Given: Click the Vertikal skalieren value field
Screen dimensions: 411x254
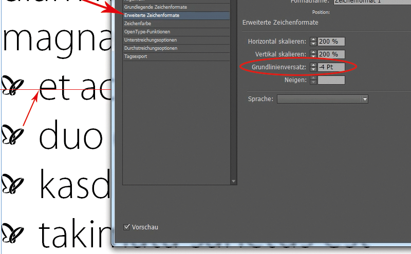Looking at the screenshot, I should (331, 54).
